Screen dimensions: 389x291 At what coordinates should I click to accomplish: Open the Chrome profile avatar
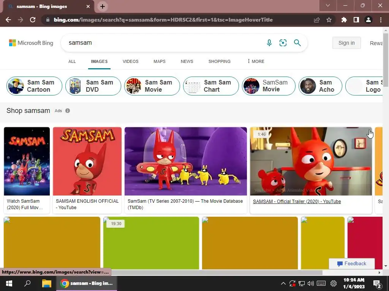click(x=368, y=20)
